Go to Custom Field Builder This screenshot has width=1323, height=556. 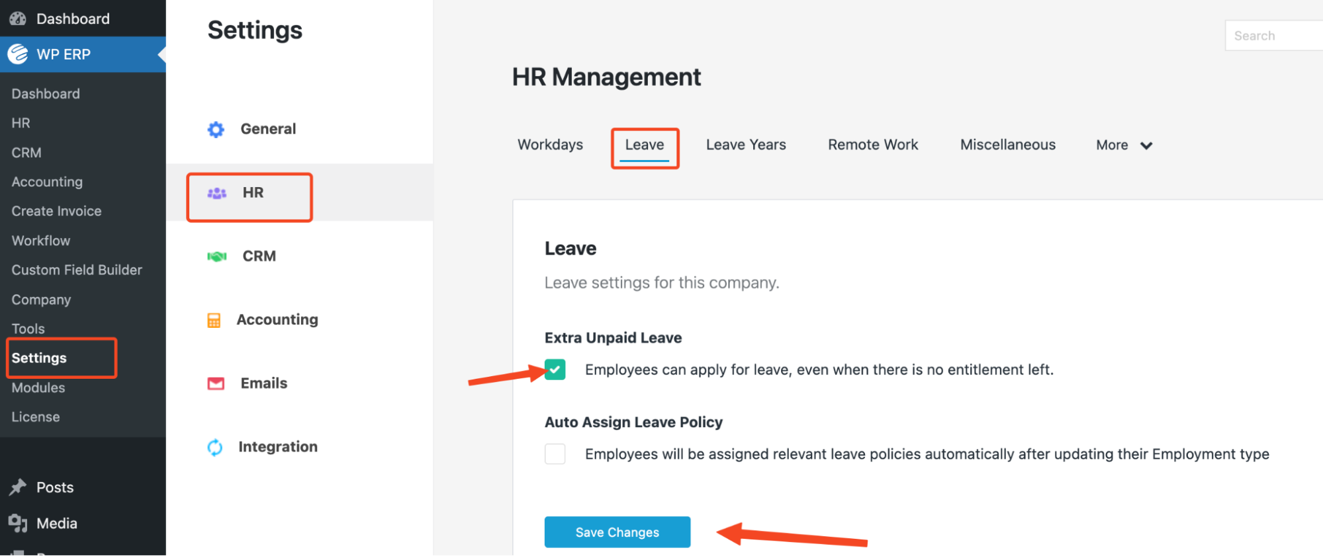click(x=77, y=270)
